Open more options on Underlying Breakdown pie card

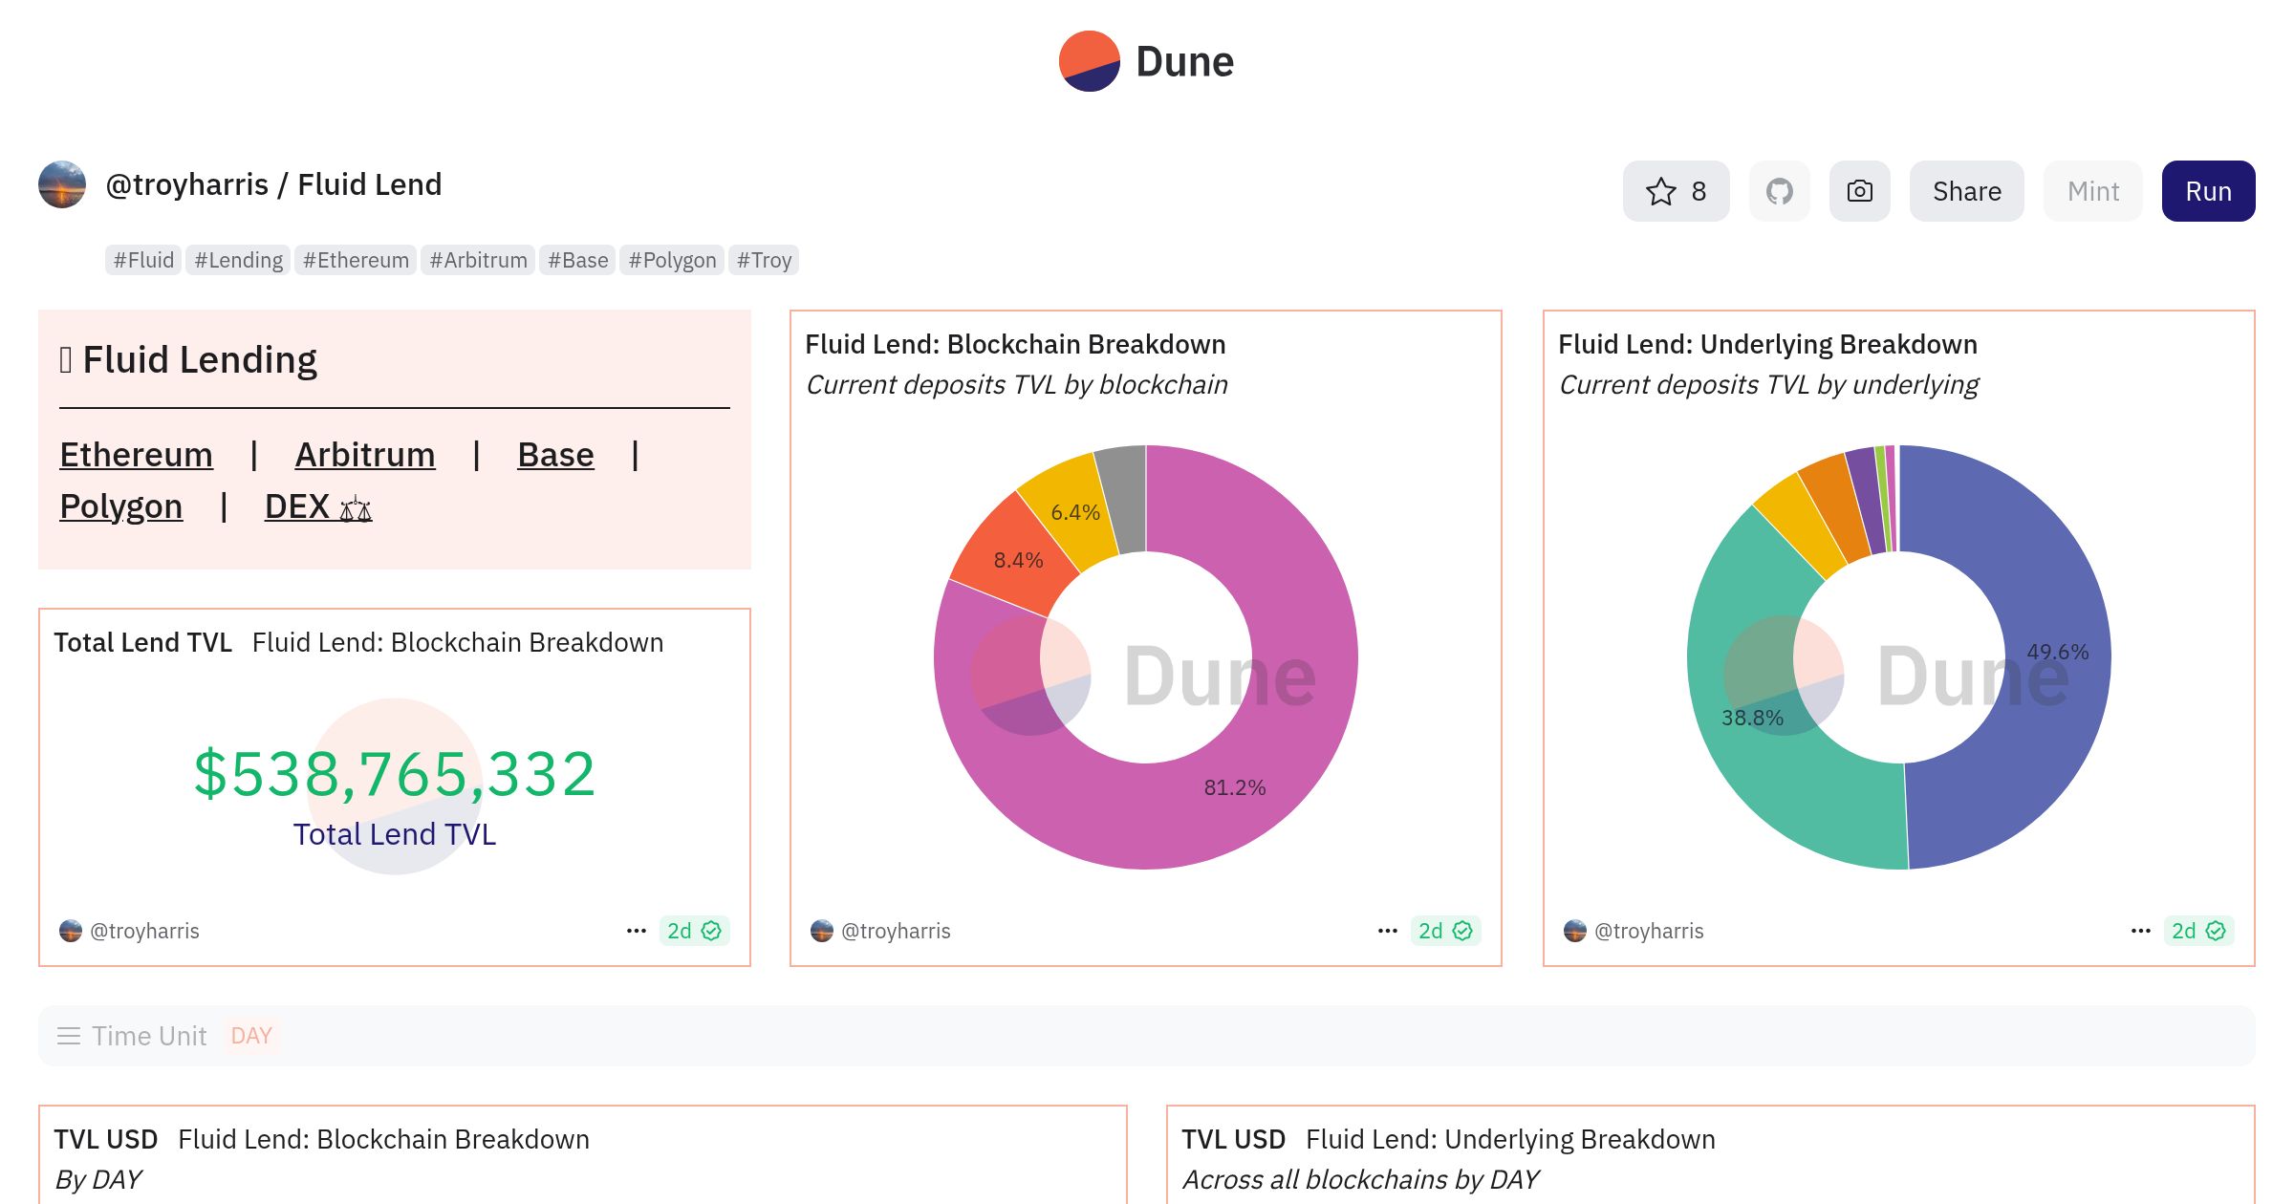click(x=2141, y=931)
